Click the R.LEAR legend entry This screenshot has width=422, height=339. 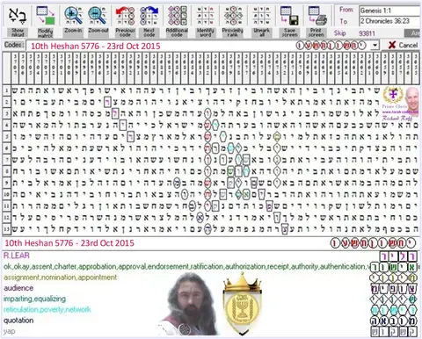pyautogui.click(x=17, y=256)
